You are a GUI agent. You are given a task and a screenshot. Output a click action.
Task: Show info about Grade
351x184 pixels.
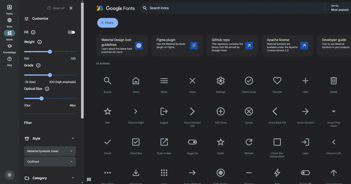point(38,66)
